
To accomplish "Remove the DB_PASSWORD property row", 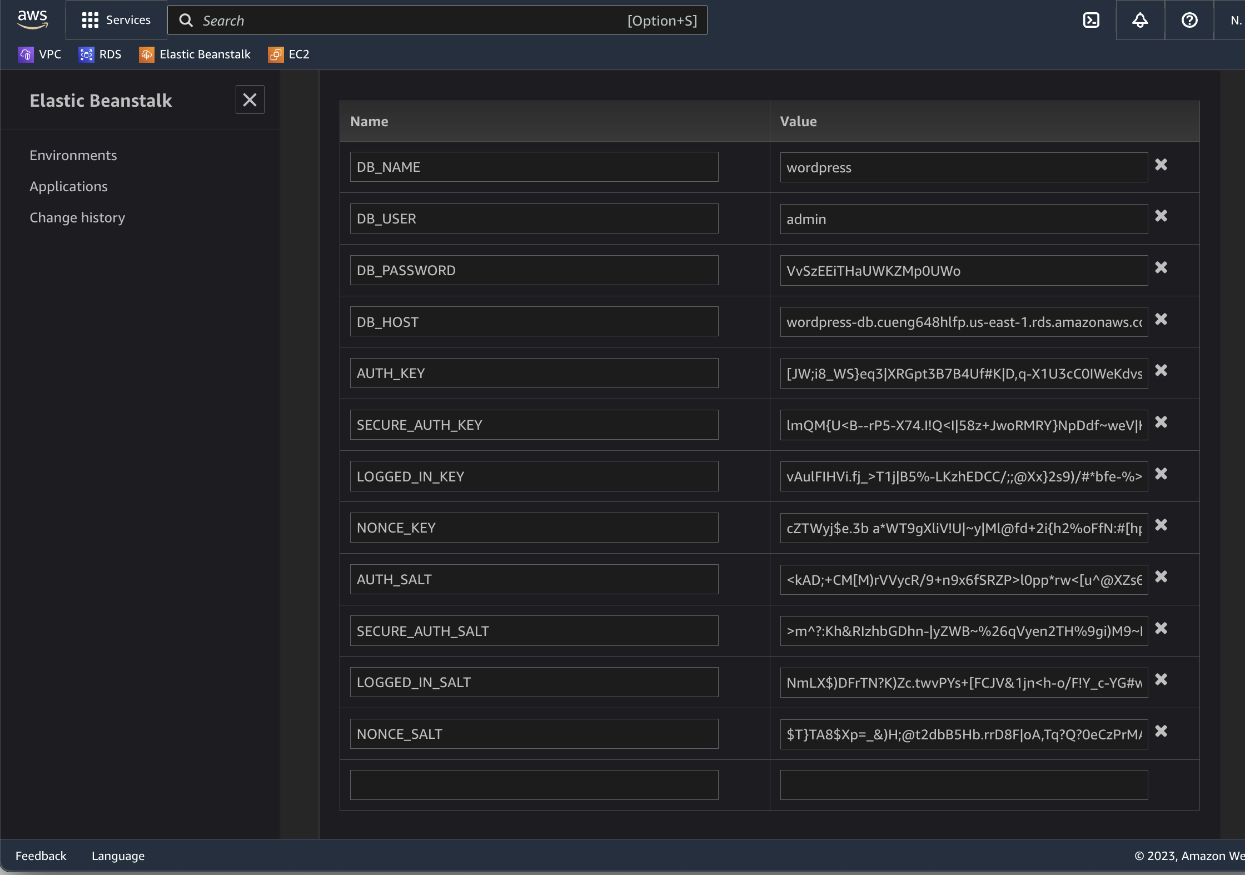I will 1161,267.
